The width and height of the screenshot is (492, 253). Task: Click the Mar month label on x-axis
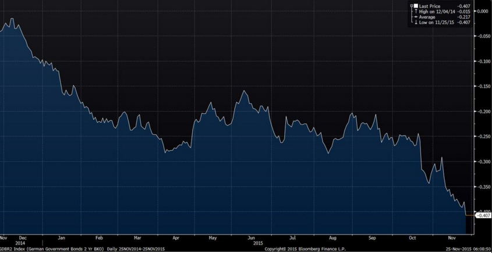coord(137,238)
